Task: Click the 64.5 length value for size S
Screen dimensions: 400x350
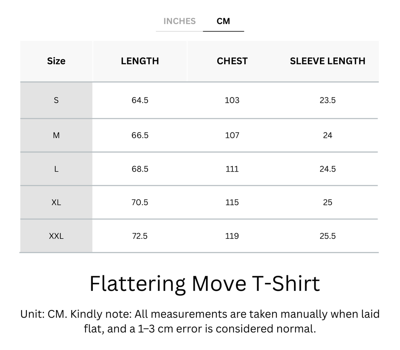Action: [140, 100]
